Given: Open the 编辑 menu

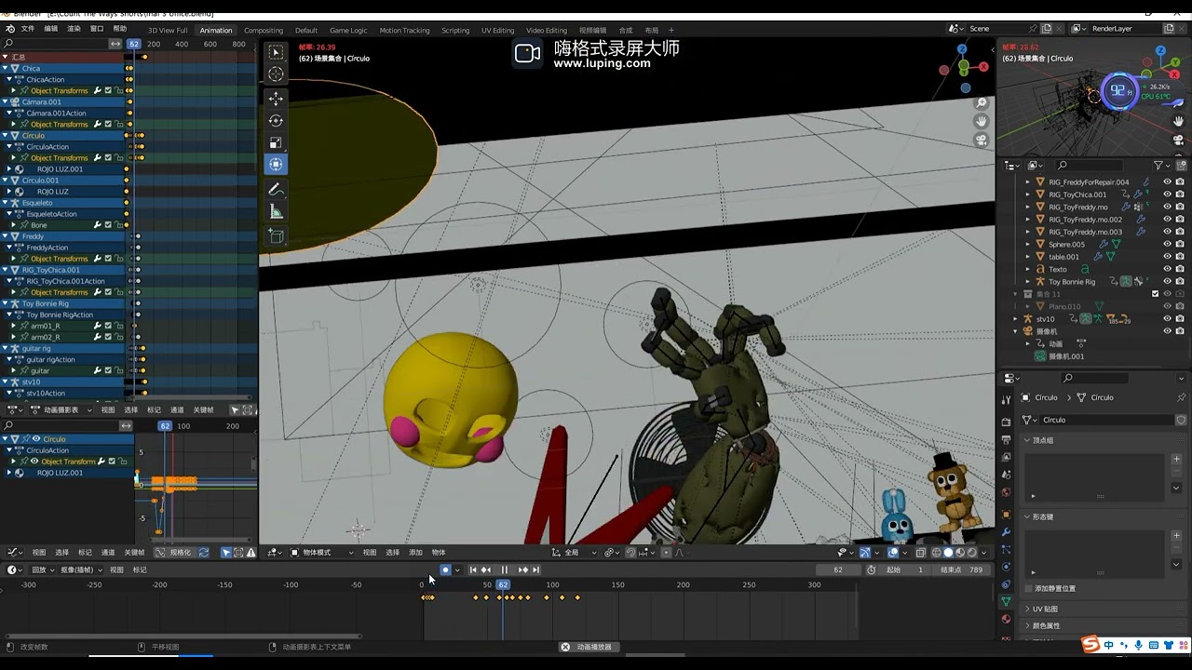Looking at the screenshot, I should (x=51, y=29).
